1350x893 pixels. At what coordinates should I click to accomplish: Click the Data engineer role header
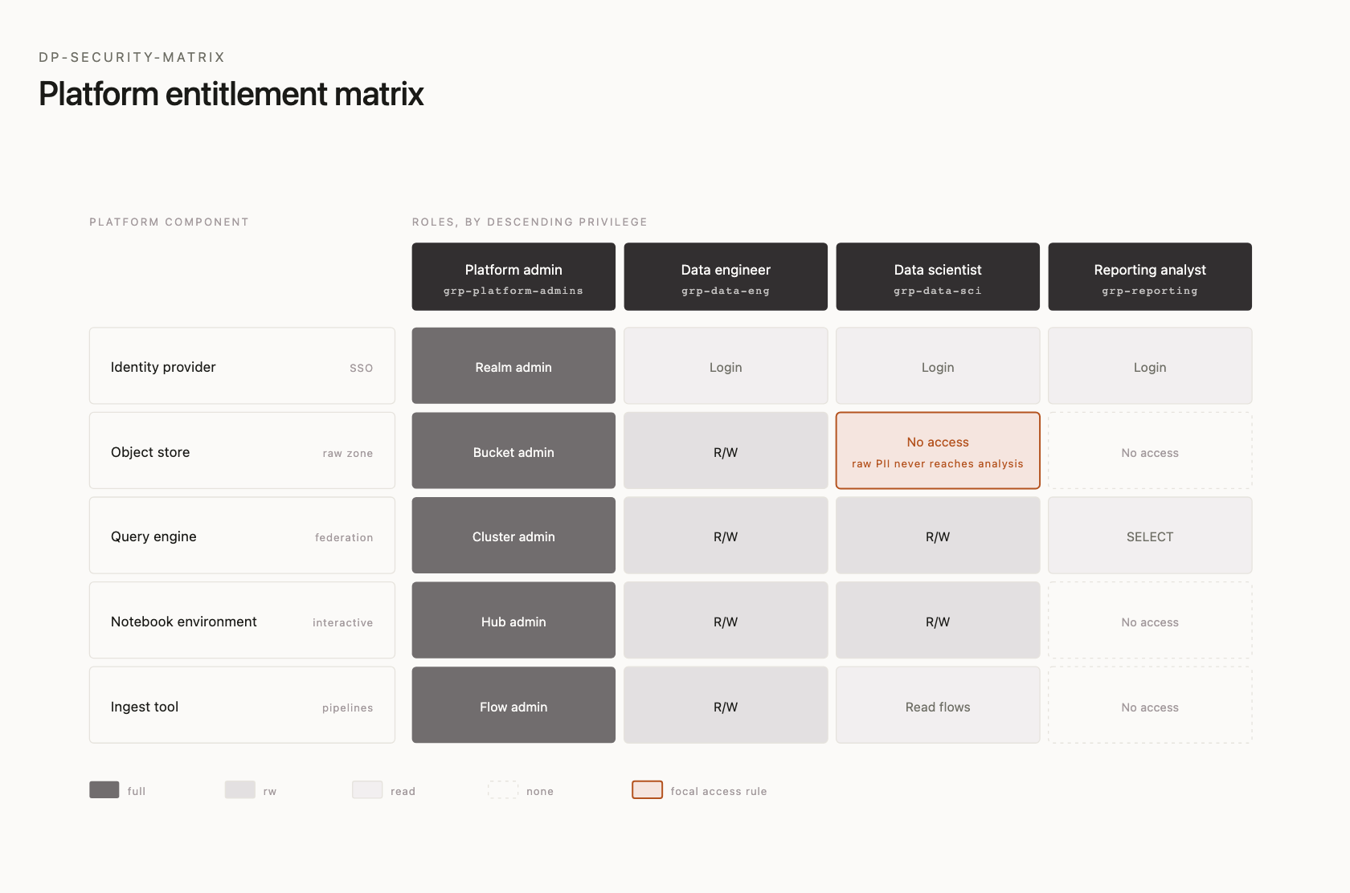[x=726, y=276]
